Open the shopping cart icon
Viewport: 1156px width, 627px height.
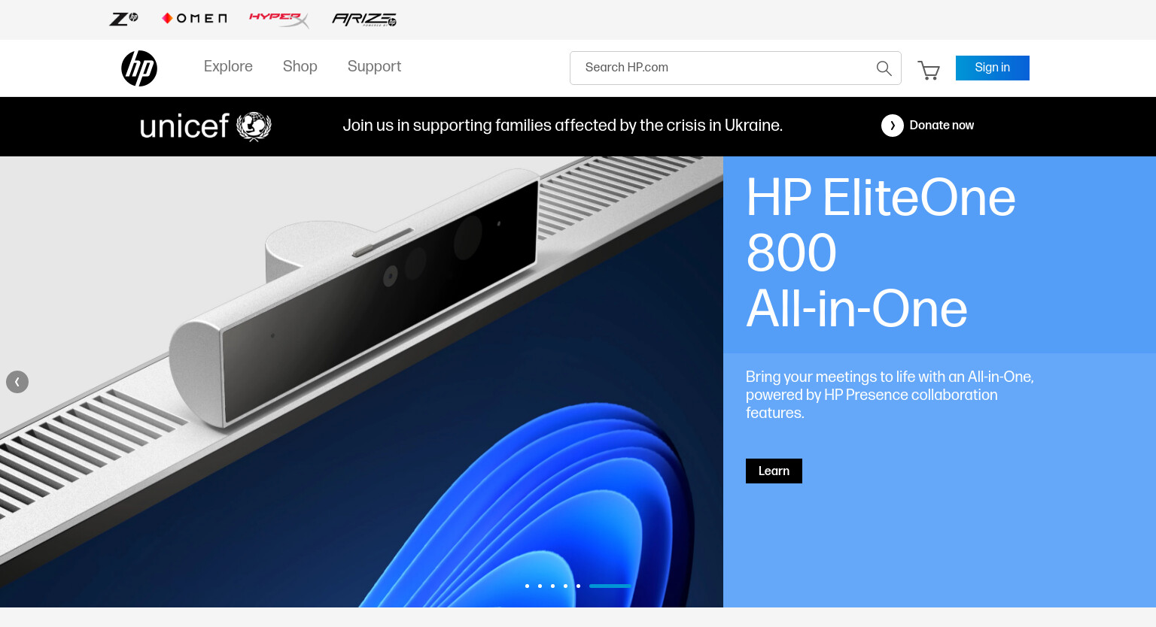929,70
